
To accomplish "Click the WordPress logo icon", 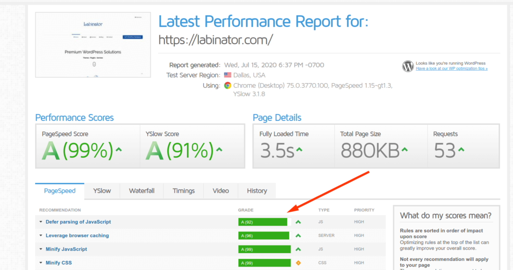I will [x=408, y=66].
